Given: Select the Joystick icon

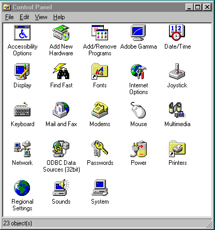Looking at the screenshot, I should 177,71.
